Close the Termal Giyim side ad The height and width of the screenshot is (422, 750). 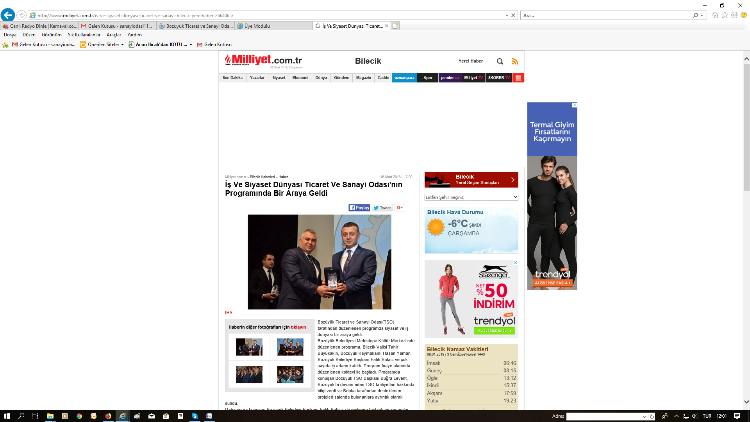coord(575,105)
